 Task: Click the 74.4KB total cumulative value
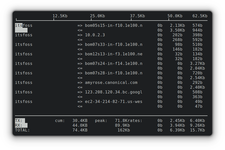click(x=80, y=130)
